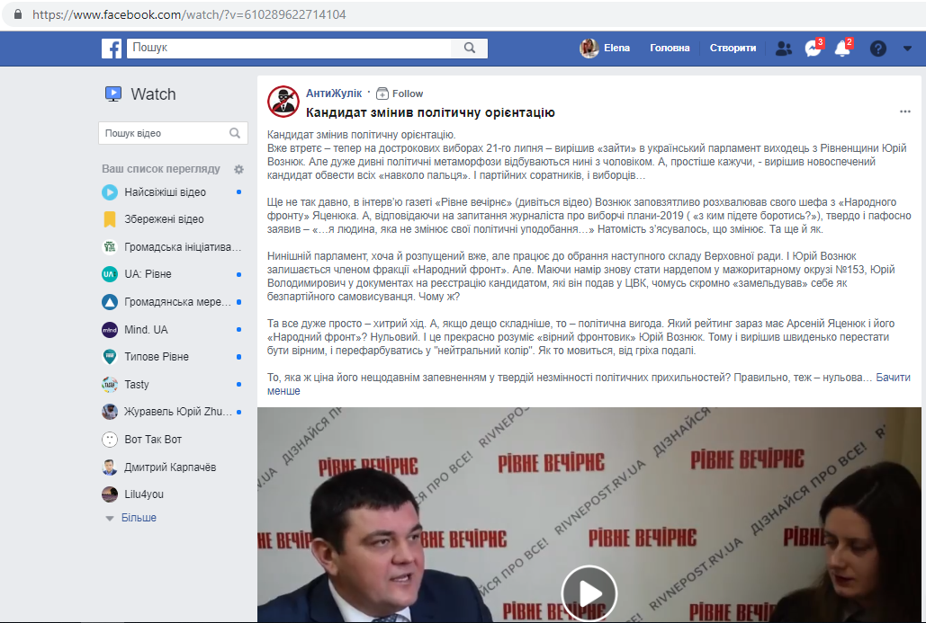Click the Громадська ініціатива page icon
Viewport: 926px width, 623px height.
pos(110,247)
